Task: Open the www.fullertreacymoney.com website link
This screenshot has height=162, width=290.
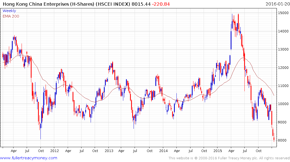Action: (x=29, y=158)
